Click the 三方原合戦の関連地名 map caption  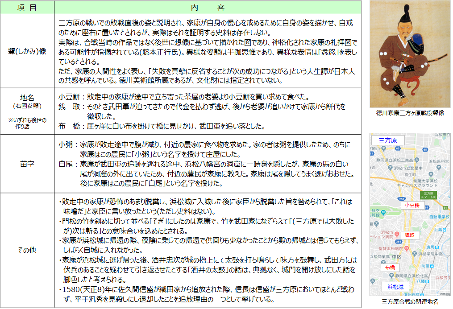[410, 302]
